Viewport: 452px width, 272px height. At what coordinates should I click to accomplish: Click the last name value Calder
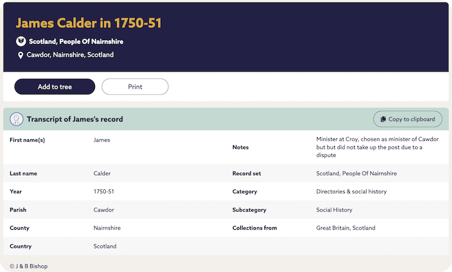[102, 173]
